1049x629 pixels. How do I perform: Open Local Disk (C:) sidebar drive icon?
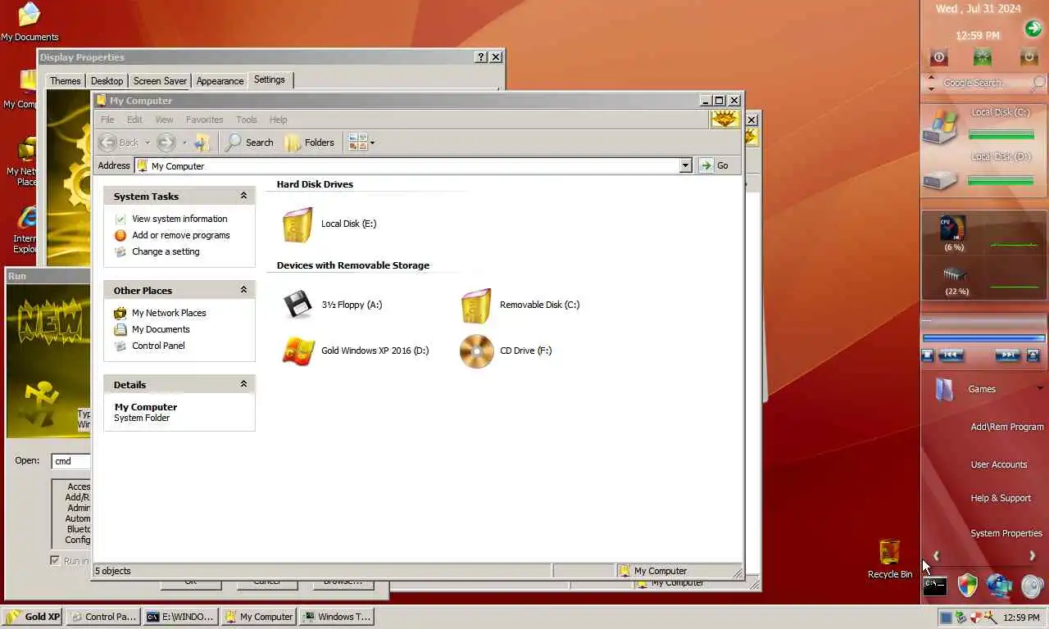(x=941, y=126)
